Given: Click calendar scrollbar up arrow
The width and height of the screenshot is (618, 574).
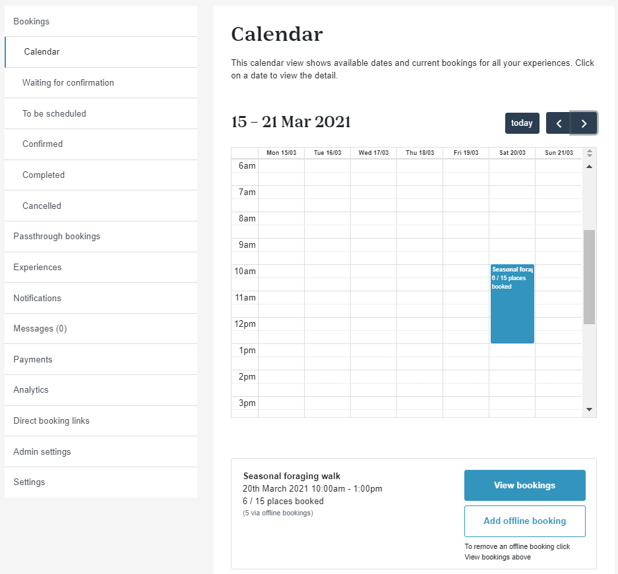Looking at the screenshot, I should coord(589,167).
